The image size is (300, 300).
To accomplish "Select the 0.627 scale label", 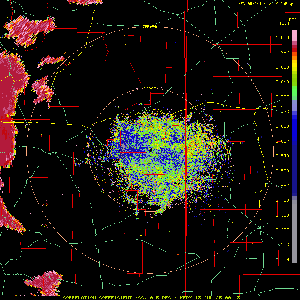I will pyautogui.click(x=282, y=141).
